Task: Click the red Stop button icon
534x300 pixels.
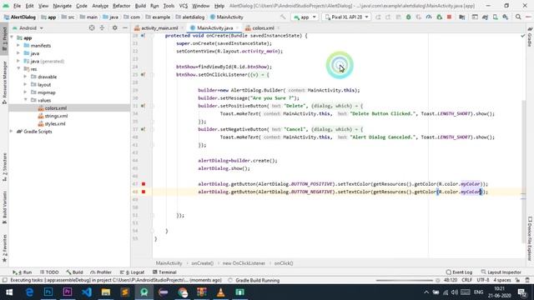Action: coord(449,17)
